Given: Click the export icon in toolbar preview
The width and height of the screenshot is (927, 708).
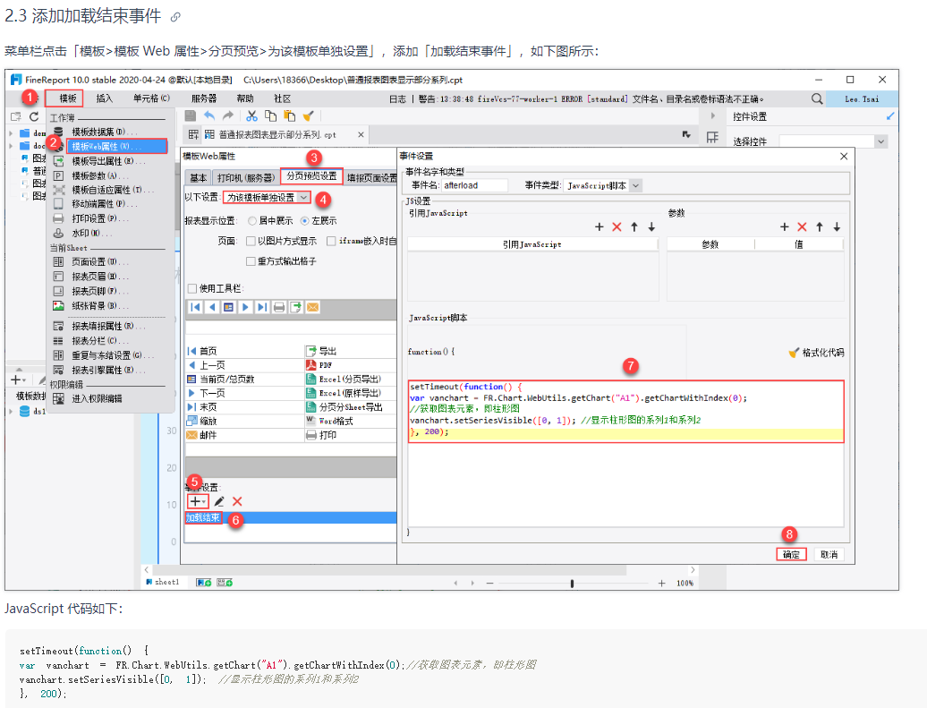Looking at the screenshot, I should pos(295,307).
